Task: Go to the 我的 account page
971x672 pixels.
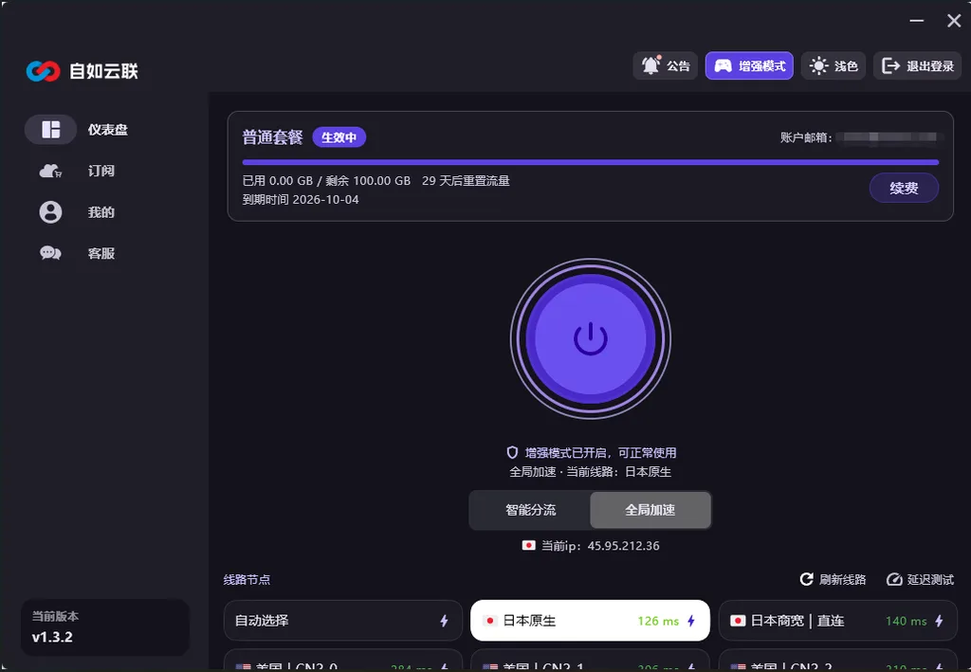Action: [x=78, y=212]
